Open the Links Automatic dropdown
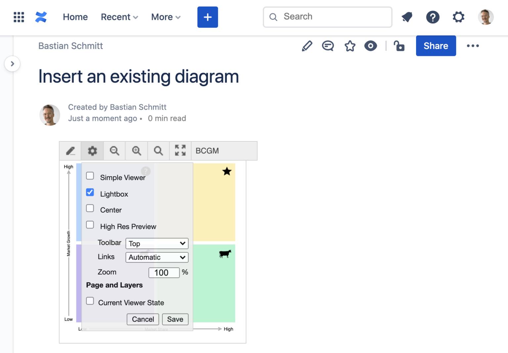This screenshot has width=508, height=353. [x=157, y=257]
